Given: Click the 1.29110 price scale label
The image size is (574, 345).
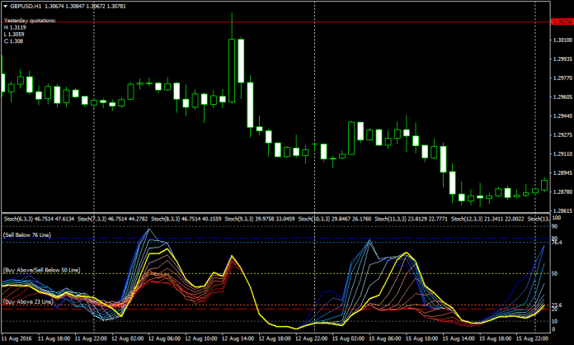Looking at the screenshot, I should [x=560, y=154].
